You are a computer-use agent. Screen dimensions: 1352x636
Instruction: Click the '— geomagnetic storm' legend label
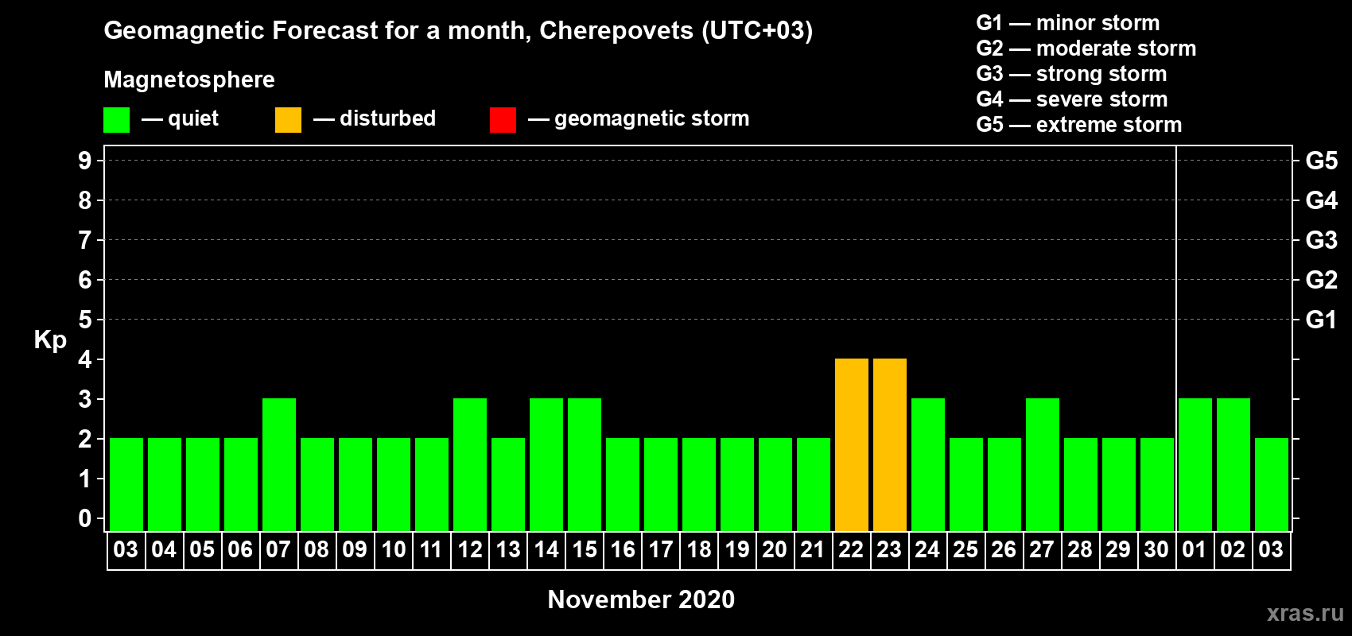639,118
